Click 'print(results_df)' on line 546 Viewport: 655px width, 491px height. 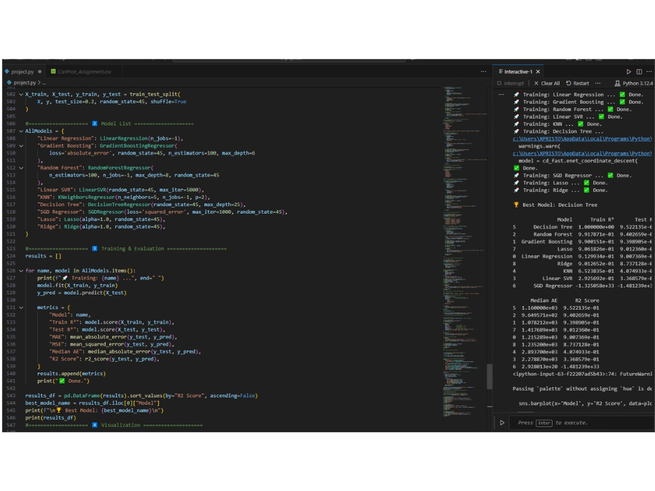[x=50, y=418]
